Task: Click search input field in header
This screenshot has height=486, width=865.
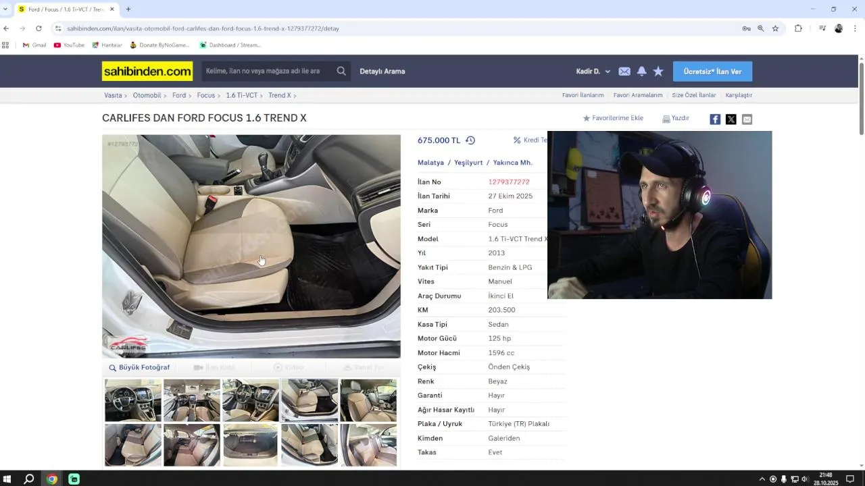Action: pos(268,71)
